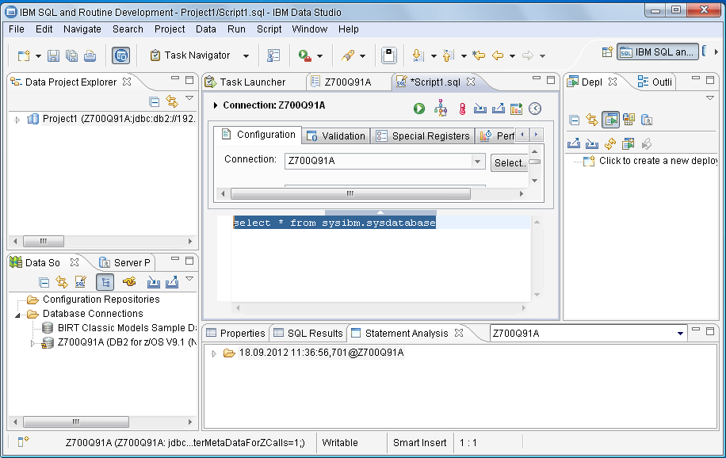
Task: Expand the Project1 tree node
Action: [x=18, y=120]
